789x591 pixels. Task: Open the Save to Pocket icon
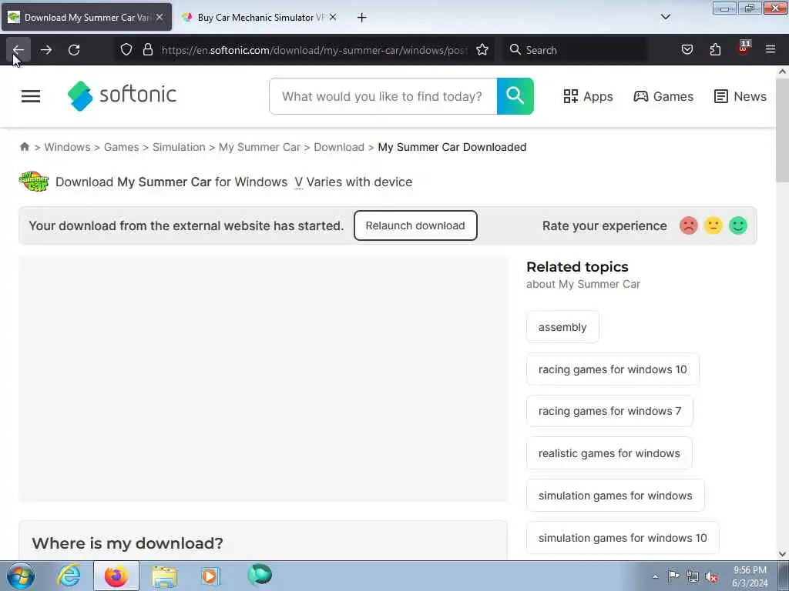(687, 50)
